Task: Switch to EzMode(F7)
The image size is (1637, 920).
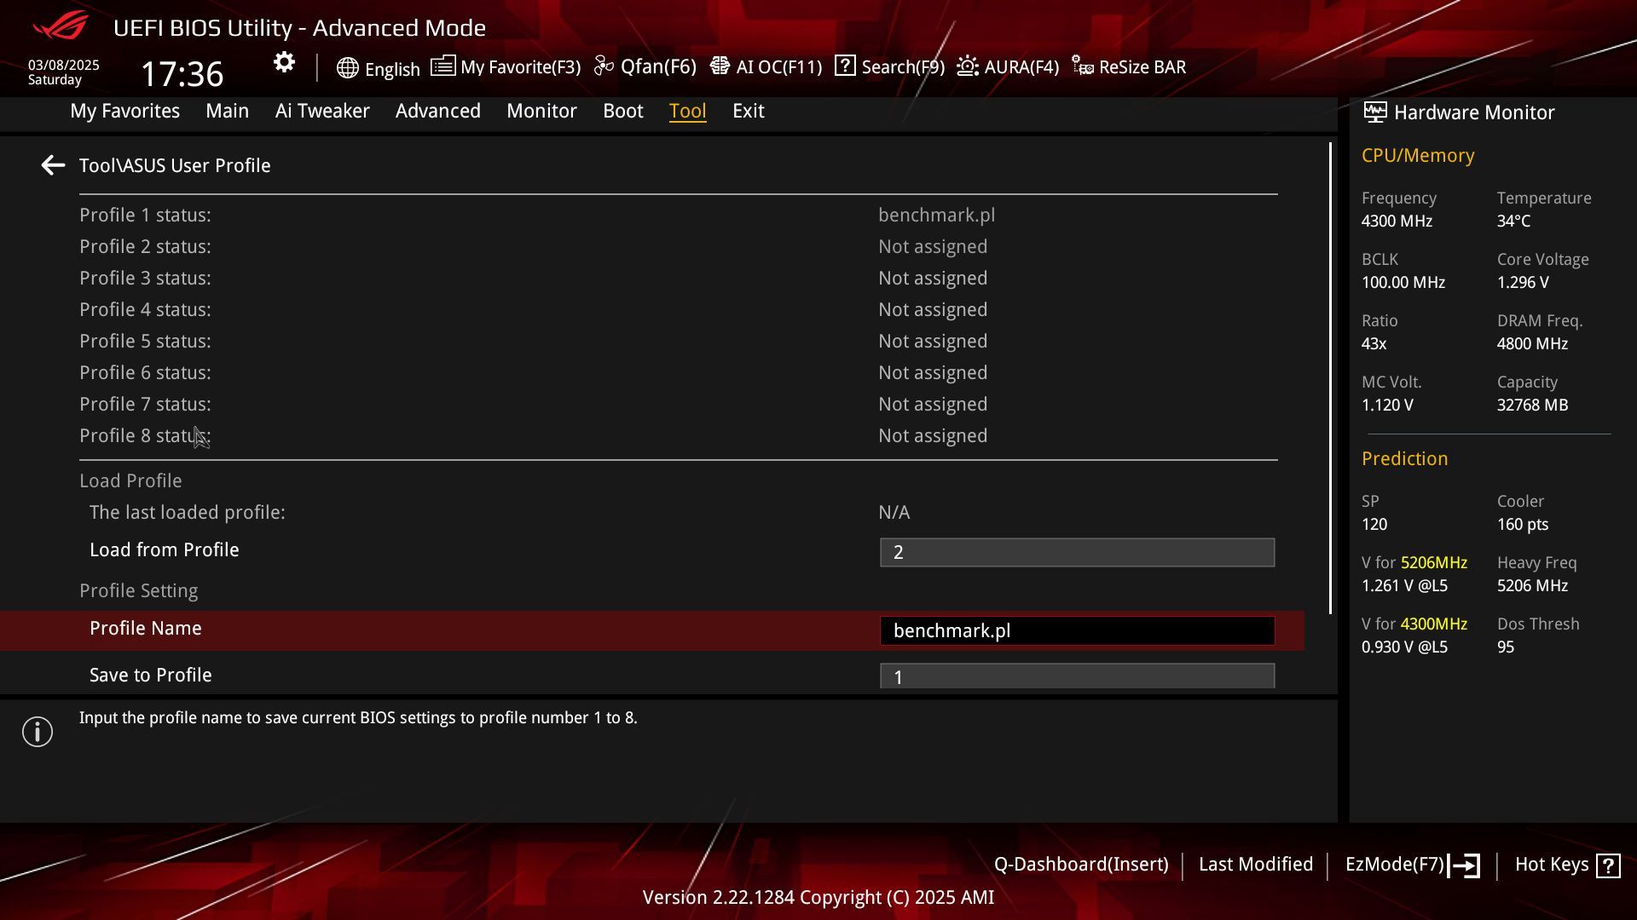Action: [x=1413, y=865]
